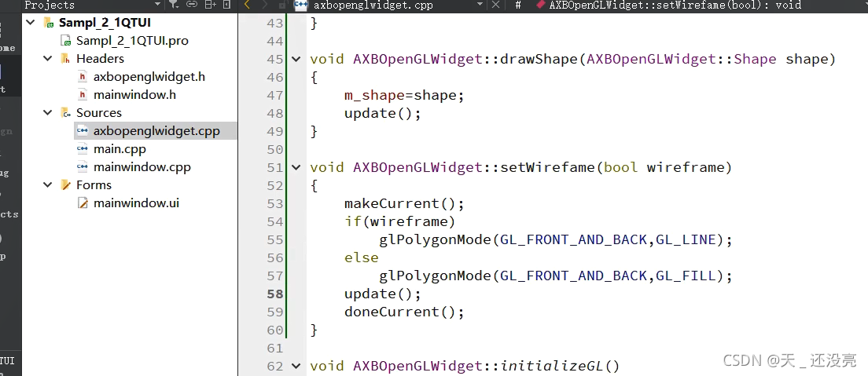Click 'doneCurrent();' on line 59
The image size is (868, 376).
pos(404,312)
